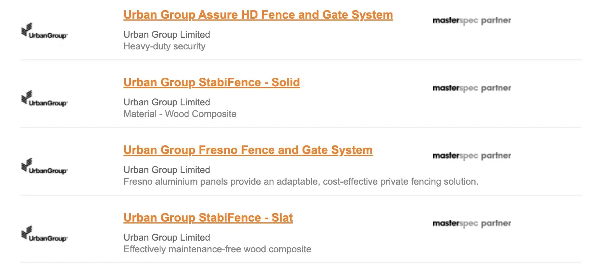Click the "Heavy-duty security" description text
The image size is (606, 269).
pos(164,46)
